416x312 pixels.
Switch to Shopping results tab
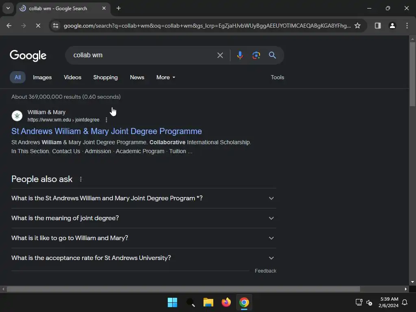pos(105,77)
